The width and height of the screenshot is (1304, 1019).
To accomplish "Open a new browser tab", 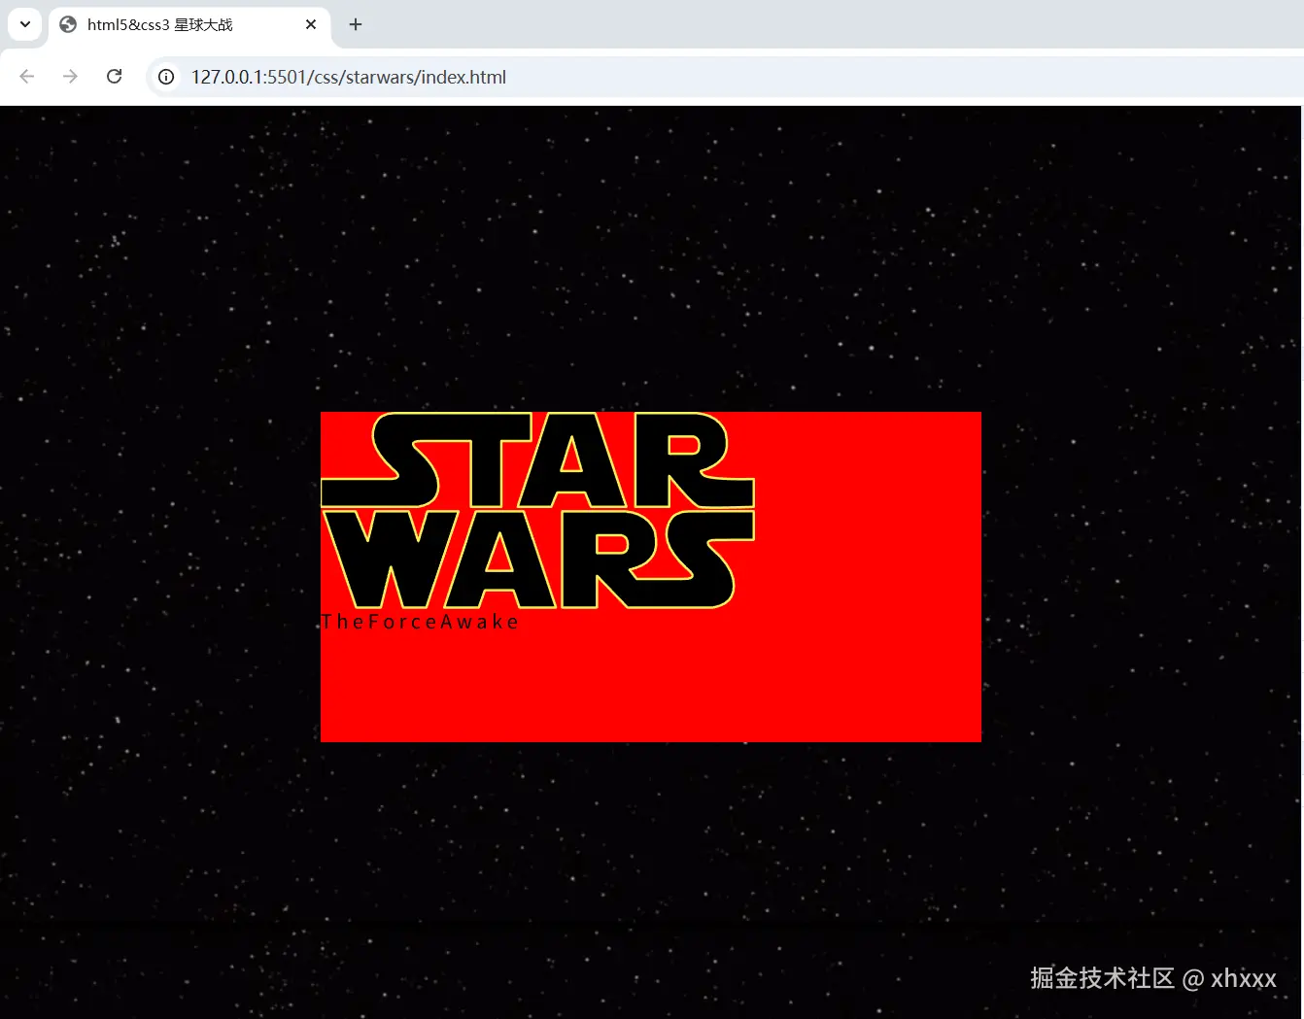I will 356,24.
